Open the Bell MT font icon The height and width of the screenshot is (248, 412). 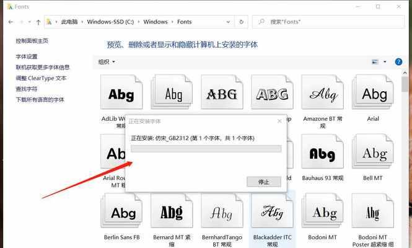point(373,151)
